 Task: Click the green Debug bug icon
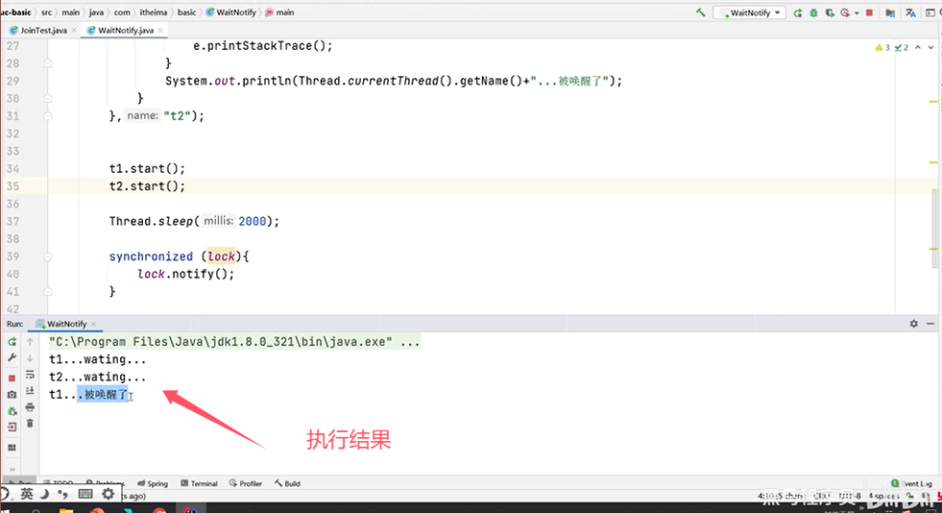[813, 12]
